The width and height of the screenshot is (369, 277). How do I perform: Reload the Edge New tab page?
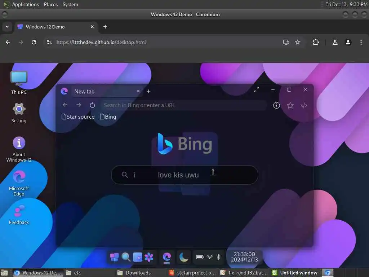92,105
